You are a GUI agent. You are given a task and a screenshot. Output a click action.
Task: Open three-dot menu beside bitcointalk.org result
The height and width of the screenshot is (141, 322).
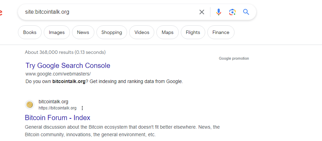[82, 108]
